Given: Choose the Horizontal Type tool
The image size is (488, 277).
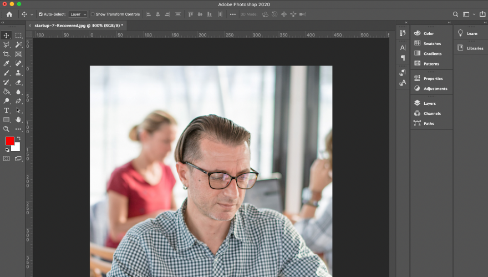Looking at the screenshot, I should [7, 110].
